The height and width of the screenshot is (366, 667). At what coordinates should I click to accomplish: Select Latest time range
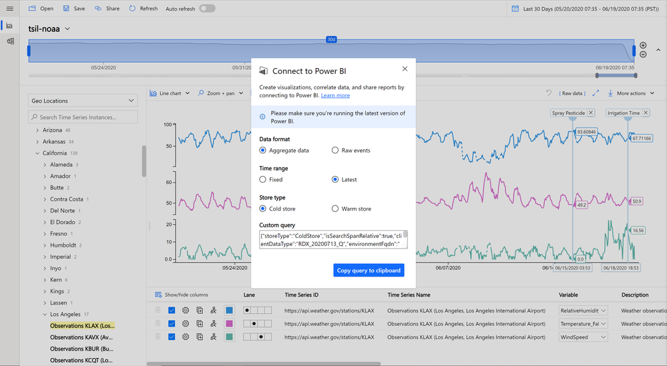pyautogui.click(x=344, y=179)
